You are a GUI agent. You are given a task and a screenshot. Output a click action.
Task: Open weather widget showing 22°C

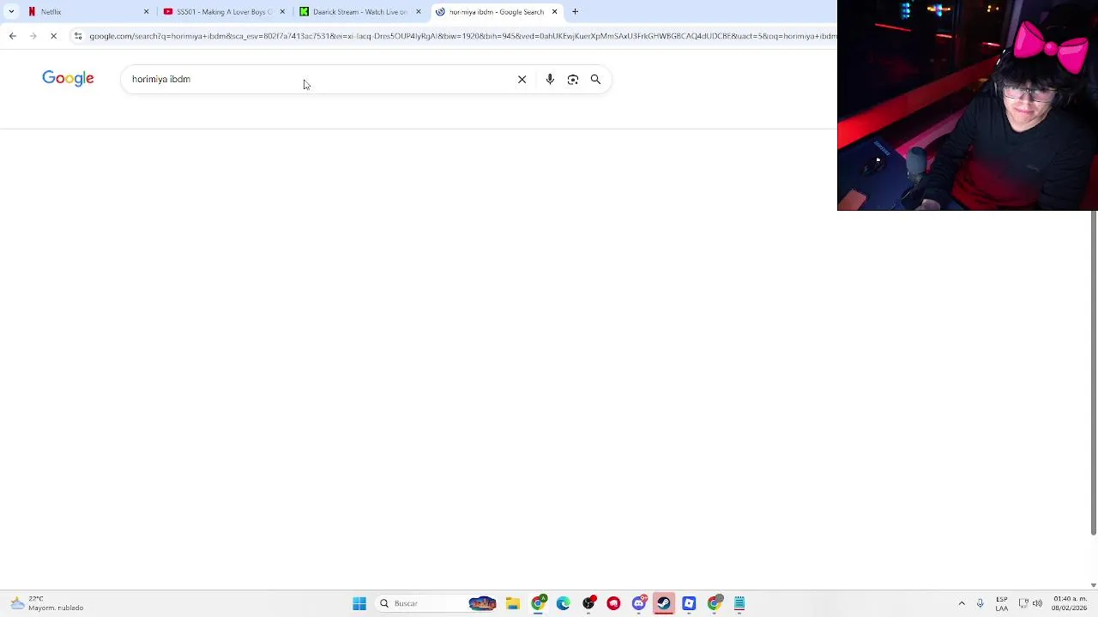[x=47, y=603]
